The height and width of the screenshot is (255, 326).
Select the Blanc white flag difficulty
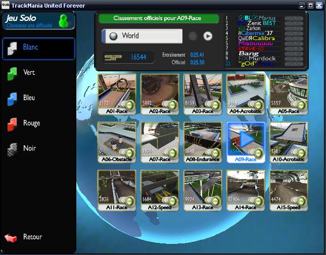point(38,48)
